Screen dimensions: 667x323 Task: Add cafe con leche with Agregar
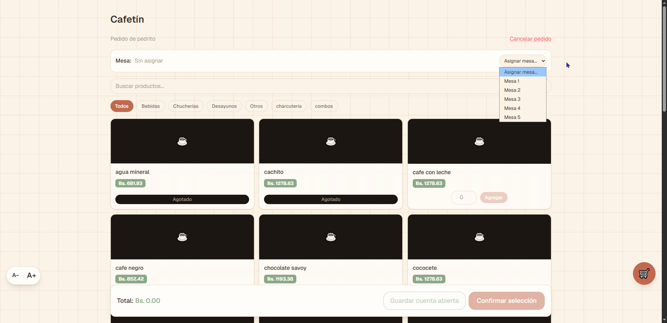pos(494,197)
